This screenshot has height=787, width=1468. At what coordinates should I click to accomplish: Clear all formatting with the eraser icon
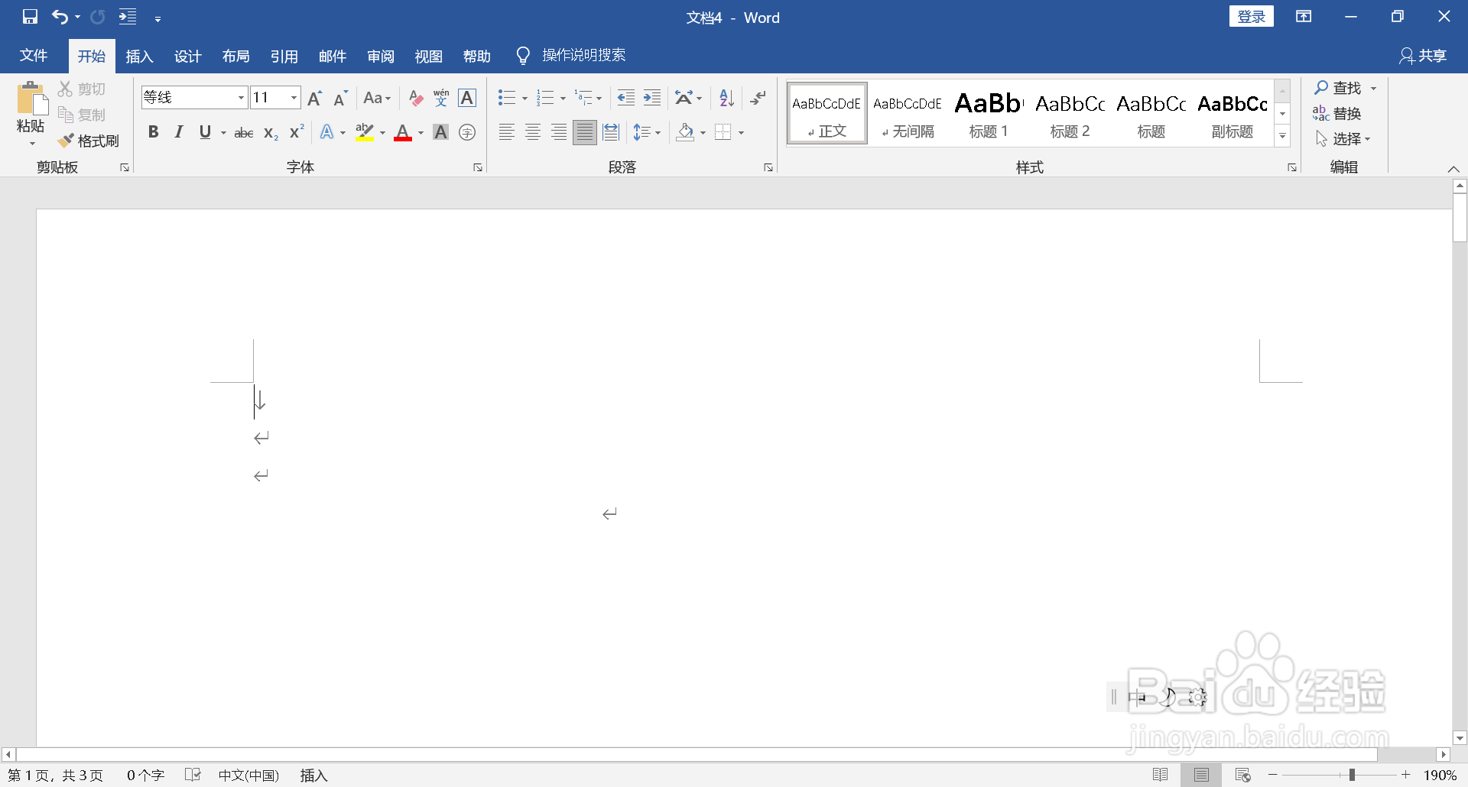[415, 98]
